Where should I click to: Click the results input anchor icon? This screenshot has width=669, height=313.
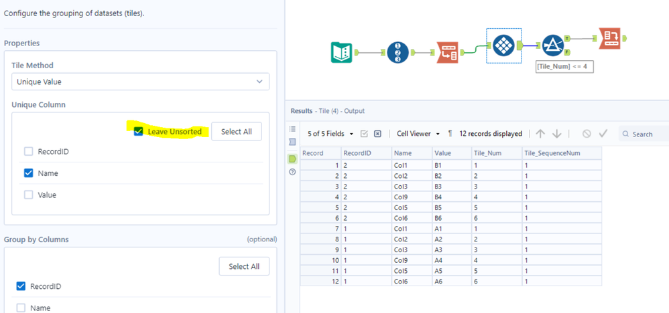[x=292, y=142]
